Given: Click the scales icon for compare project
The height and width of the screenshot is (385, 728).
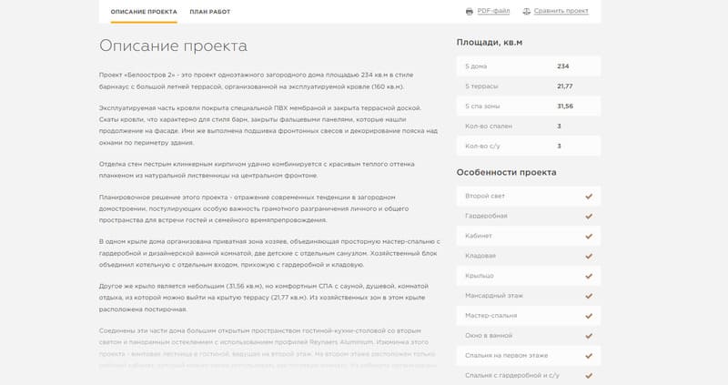Looking at the screenshot, I should (x=527, y=11).
